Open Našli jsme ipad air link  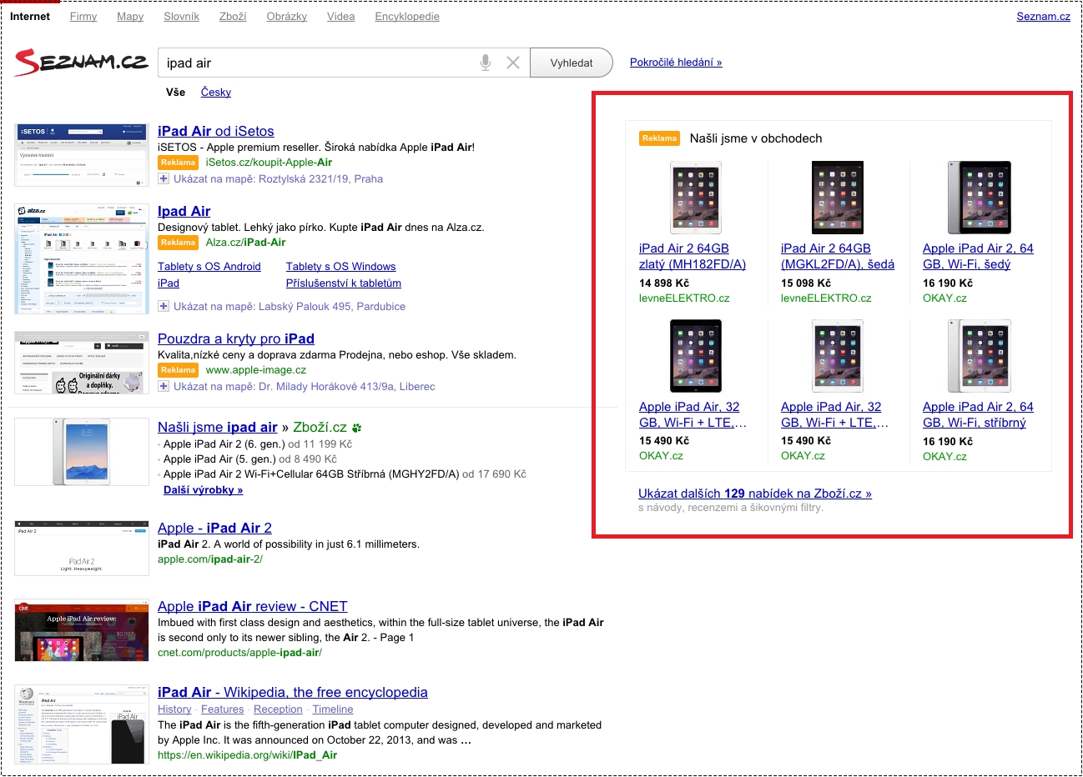(218, 427)
